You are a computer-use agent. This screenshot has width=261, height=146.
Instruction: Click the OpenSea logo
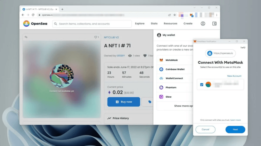tap(35, 24)
